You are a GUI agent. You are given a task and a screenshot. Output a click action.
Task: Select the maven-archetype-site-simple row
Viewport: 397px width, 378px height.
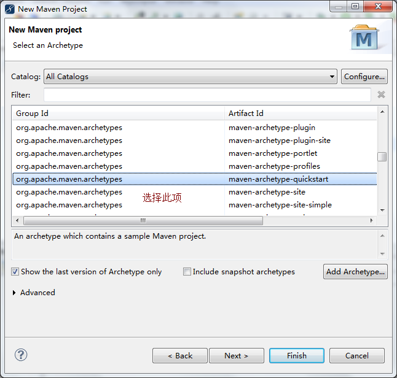tap(195, 205)
